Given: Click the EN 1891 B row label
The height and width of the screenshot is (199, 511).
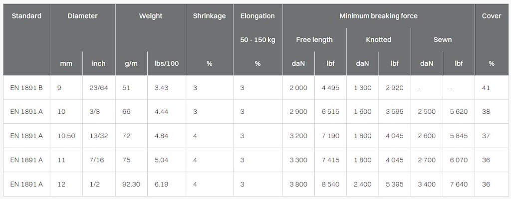Looking at the screenshot, I should coord(26,88).
